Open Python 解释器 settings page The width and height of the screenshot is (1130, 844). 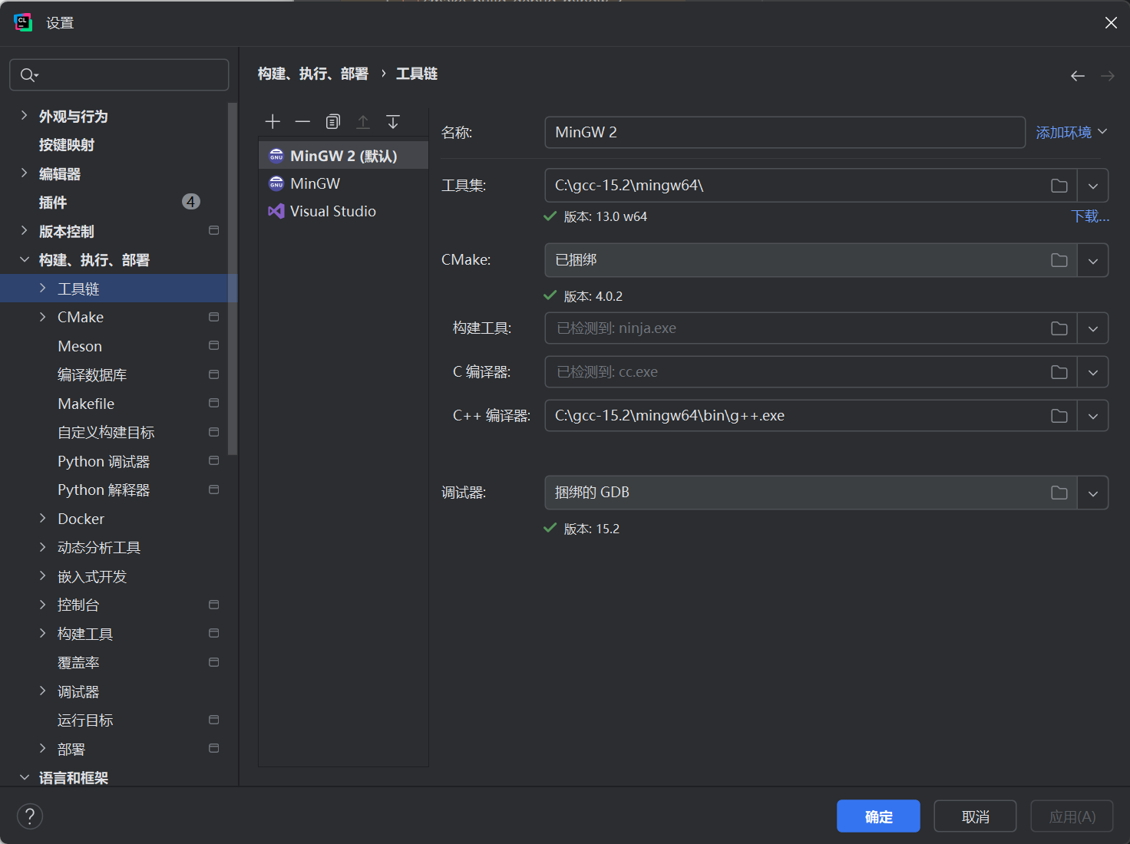click(104, 490)
